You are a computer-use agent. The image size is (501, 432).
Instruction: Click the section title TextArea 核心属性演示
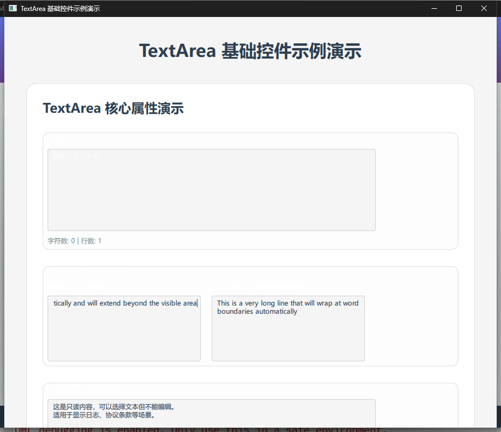tap(113, 108)
